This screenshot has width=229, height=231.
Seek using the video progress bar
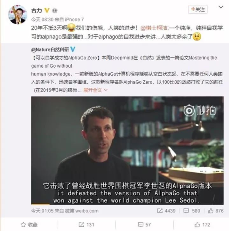(x=127, y=204)
